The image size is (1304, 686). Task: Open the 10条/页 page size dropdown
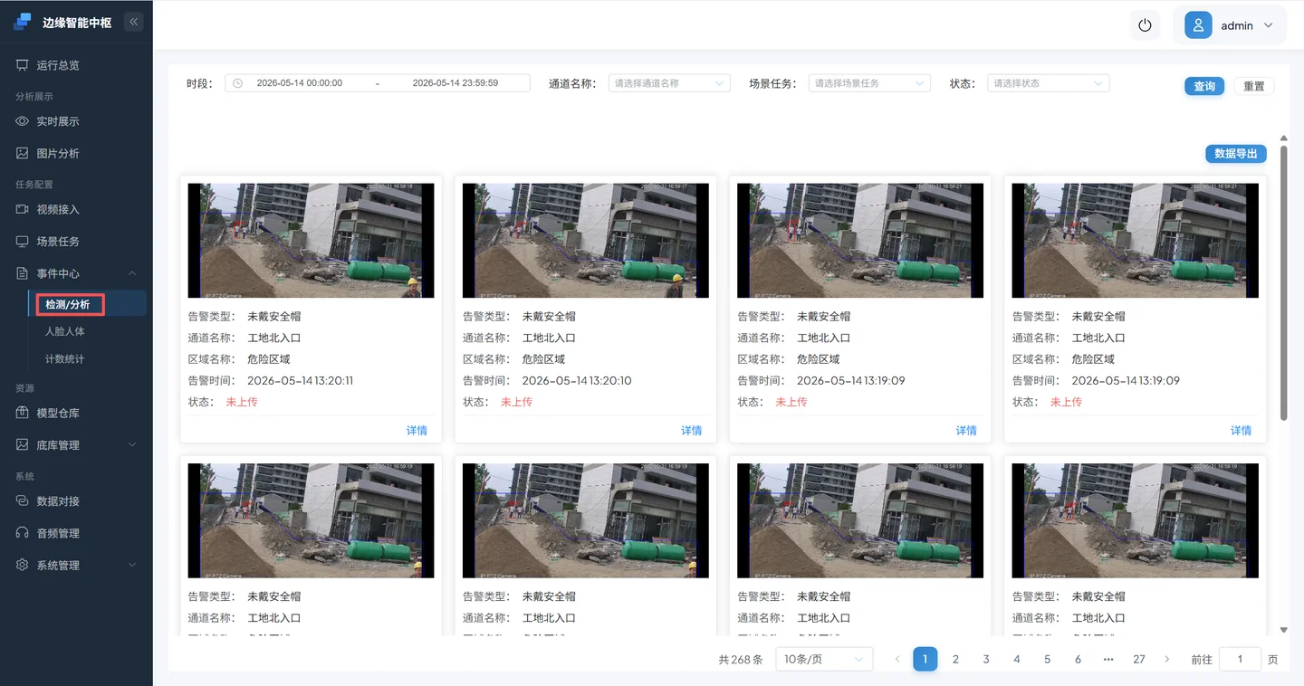click(x=824, y=659)
